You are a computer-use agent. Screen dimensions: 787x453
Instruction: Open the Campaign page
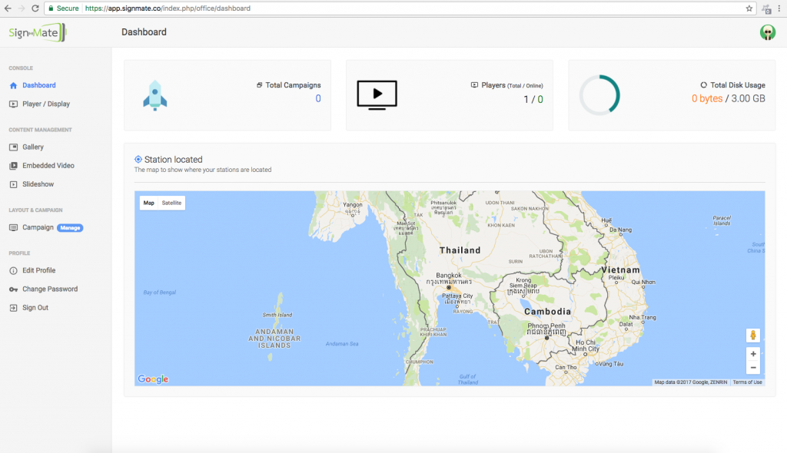click(38, 227)
